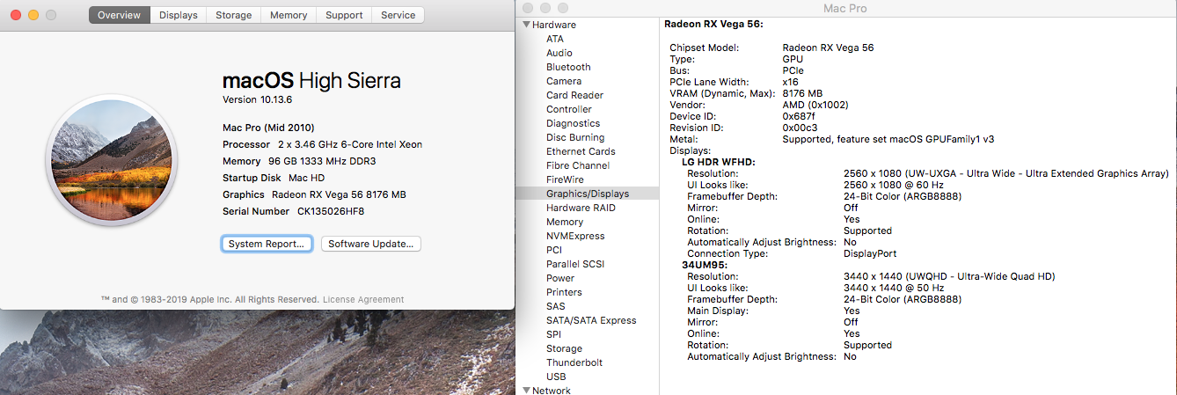Screen dimensions: 1177x395
Task: Select Card Reader in the sidebar
Action: pos(574,95)
